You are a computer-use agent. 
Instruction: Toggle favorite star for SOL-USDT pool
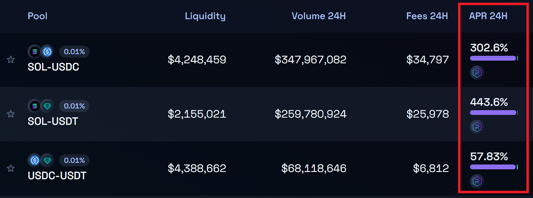[11, 114]
